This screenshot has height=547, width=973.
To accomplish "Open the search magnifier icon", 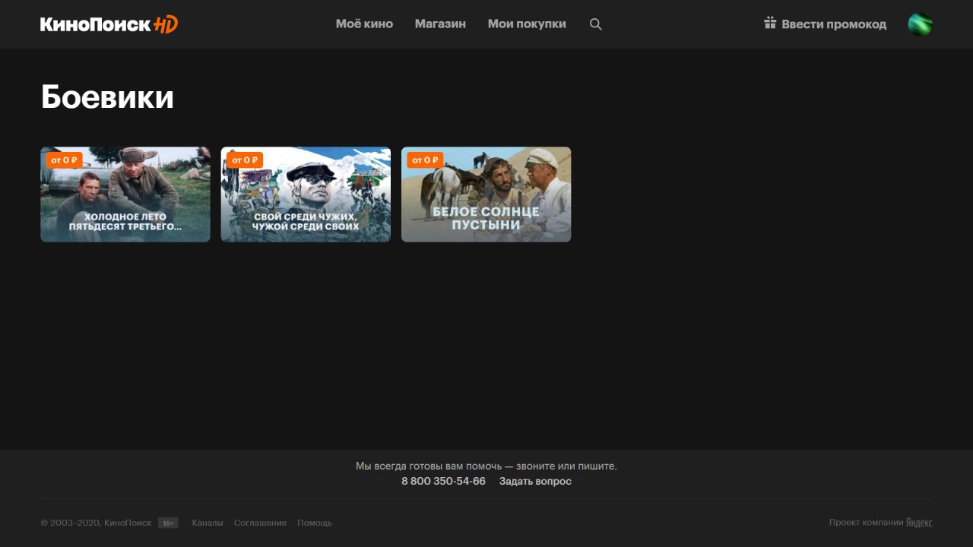I will (596, 24).
